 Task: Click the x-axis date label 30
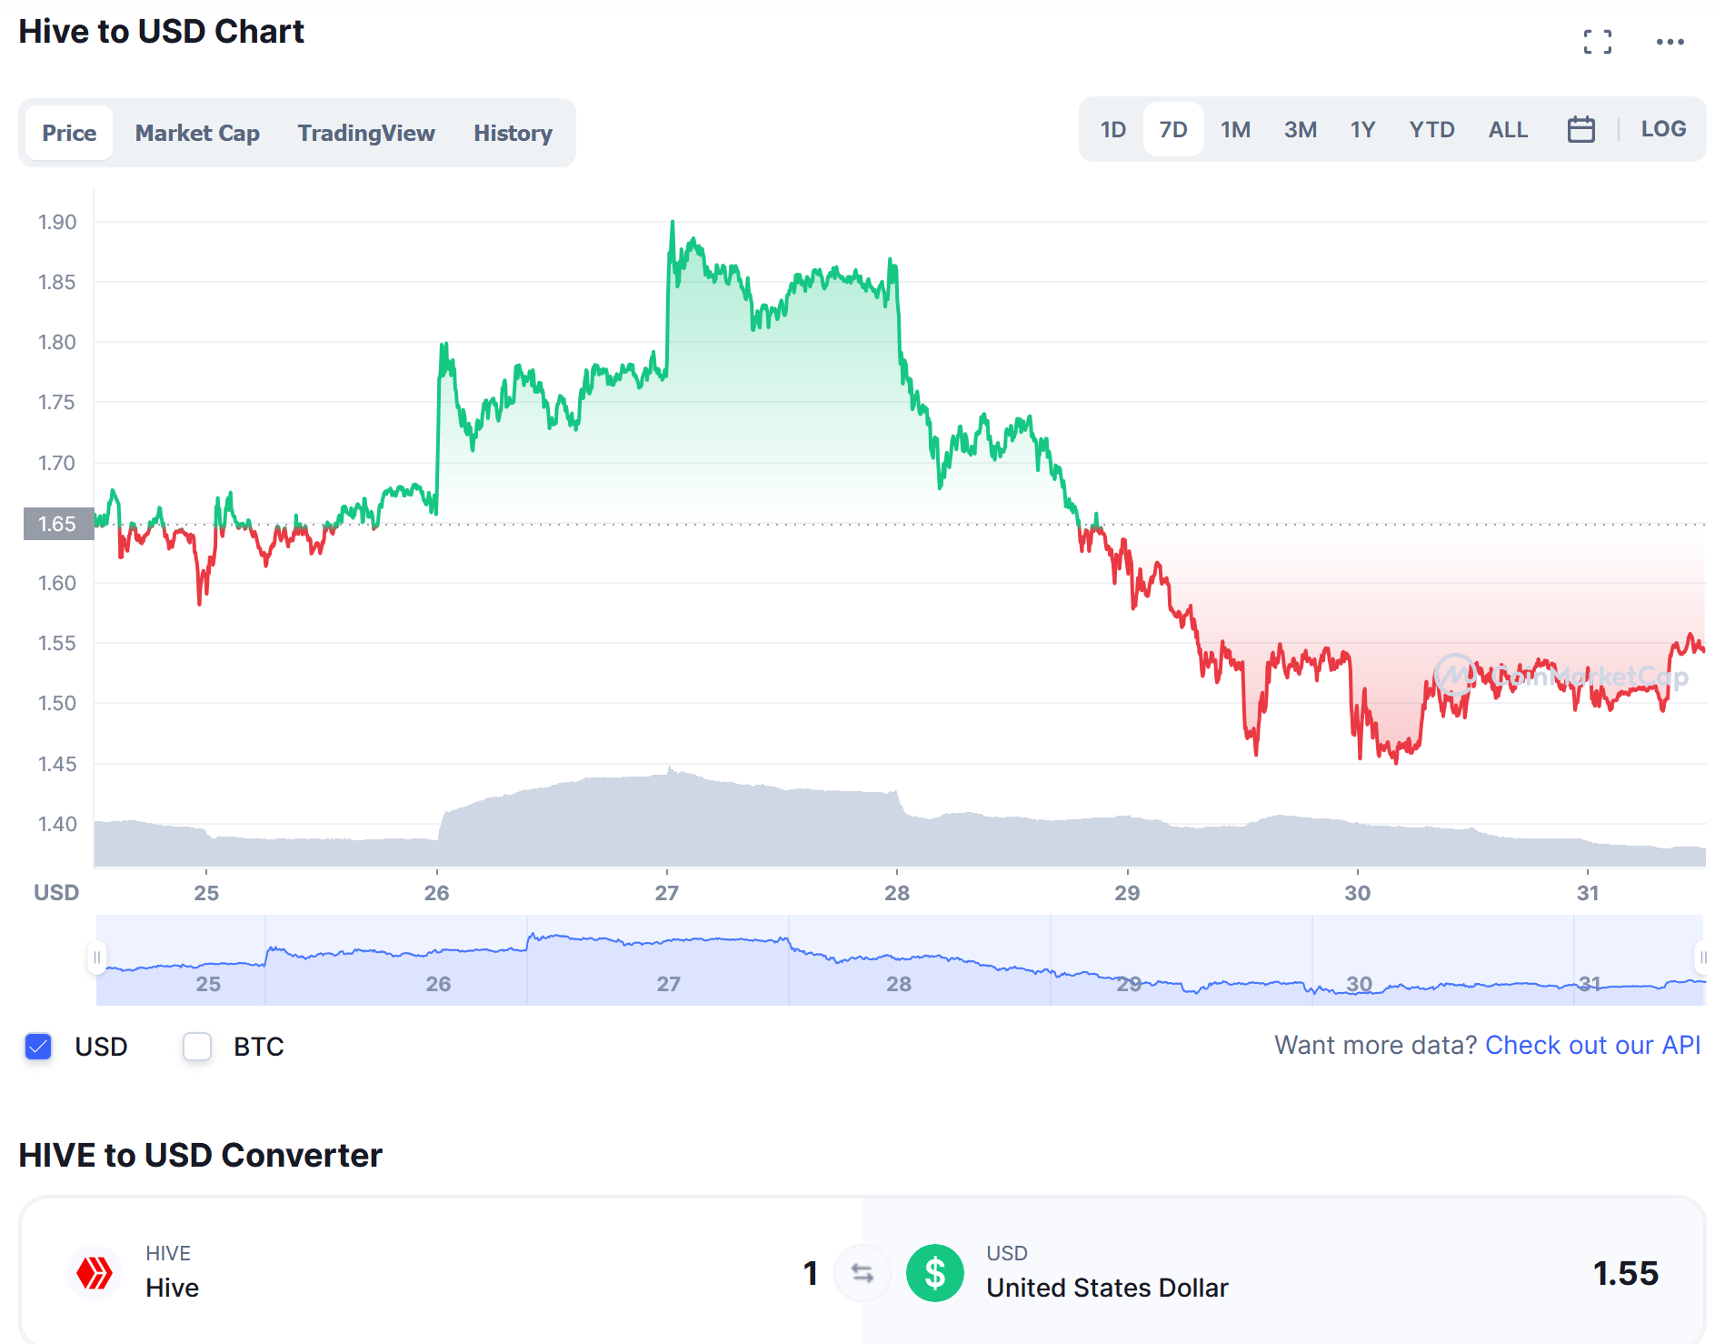tap(1357, 893)
